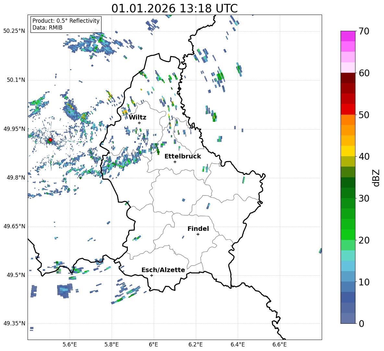Click the 60 tick on colorbar

click(x=364, y=73)
